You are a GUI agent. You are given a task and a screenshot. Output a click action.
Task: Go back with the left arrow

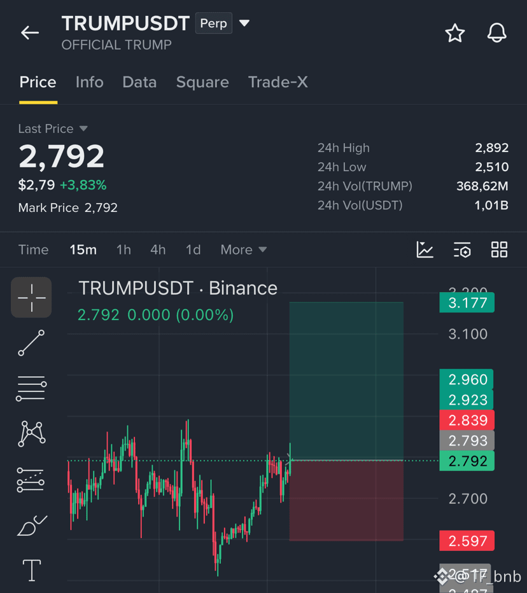tap(30, 33)
